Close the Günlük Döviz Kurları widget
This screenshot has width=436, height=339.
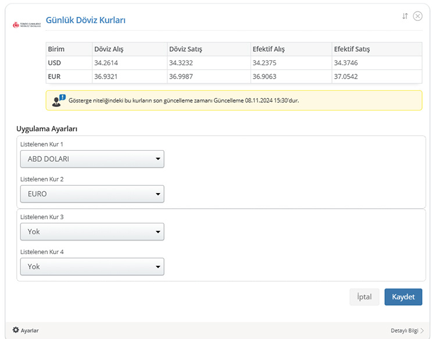click(417, 16)
